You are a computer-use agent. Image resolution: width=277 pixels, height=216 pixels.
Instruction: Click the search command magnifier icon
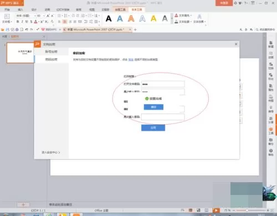click(x=257, y=29)
